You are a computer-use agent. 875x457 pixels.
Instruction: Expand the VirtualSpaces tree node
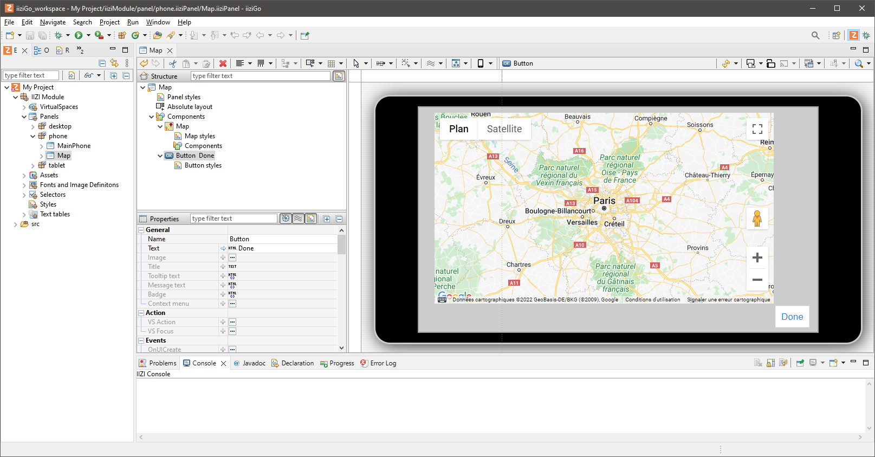(x=24, y=107)
